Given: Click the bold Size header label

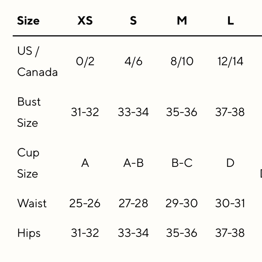Looking at the screenshot, I should pyautogui.click(x=28, y=20).
